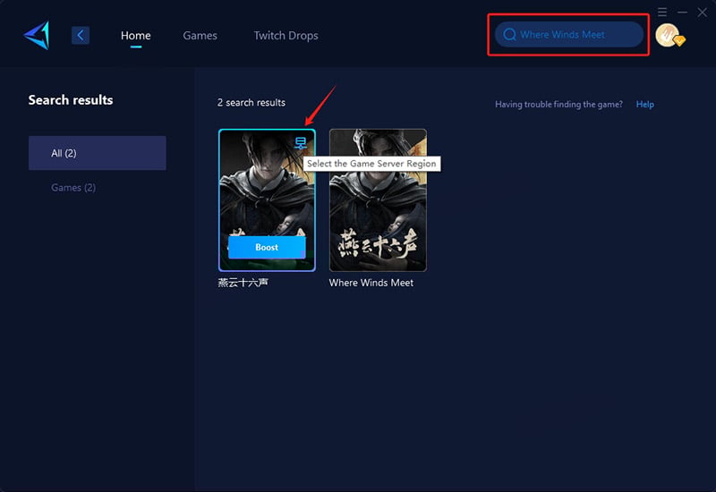The height and width of the screenshot is (492, 716).
Task: Click the Help link
Action: (x=644, y=104)
